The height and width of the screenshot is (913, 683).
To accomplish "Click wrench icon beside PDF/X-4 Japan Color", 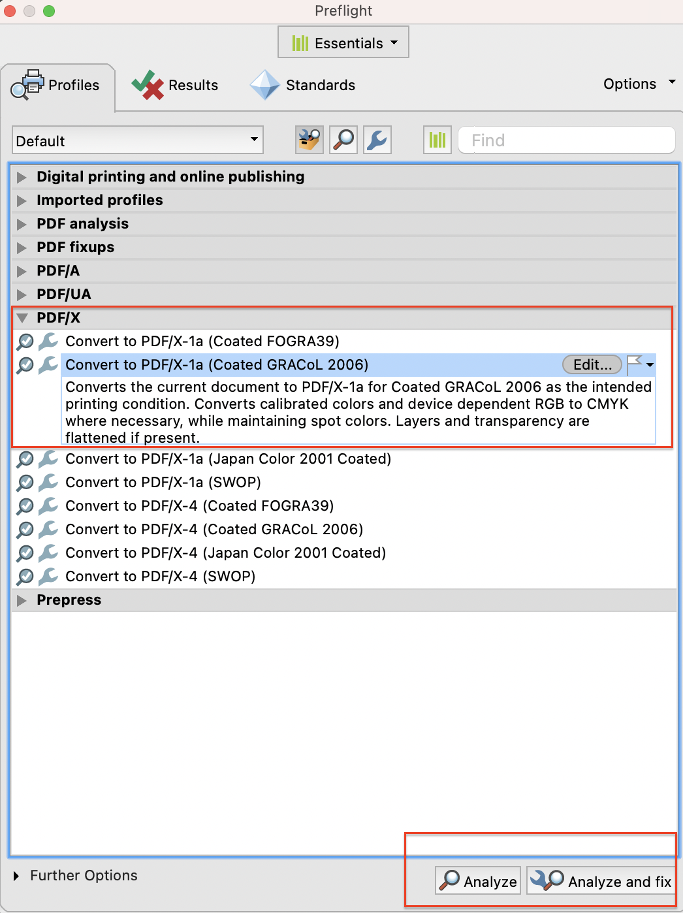I will point(48,553).
